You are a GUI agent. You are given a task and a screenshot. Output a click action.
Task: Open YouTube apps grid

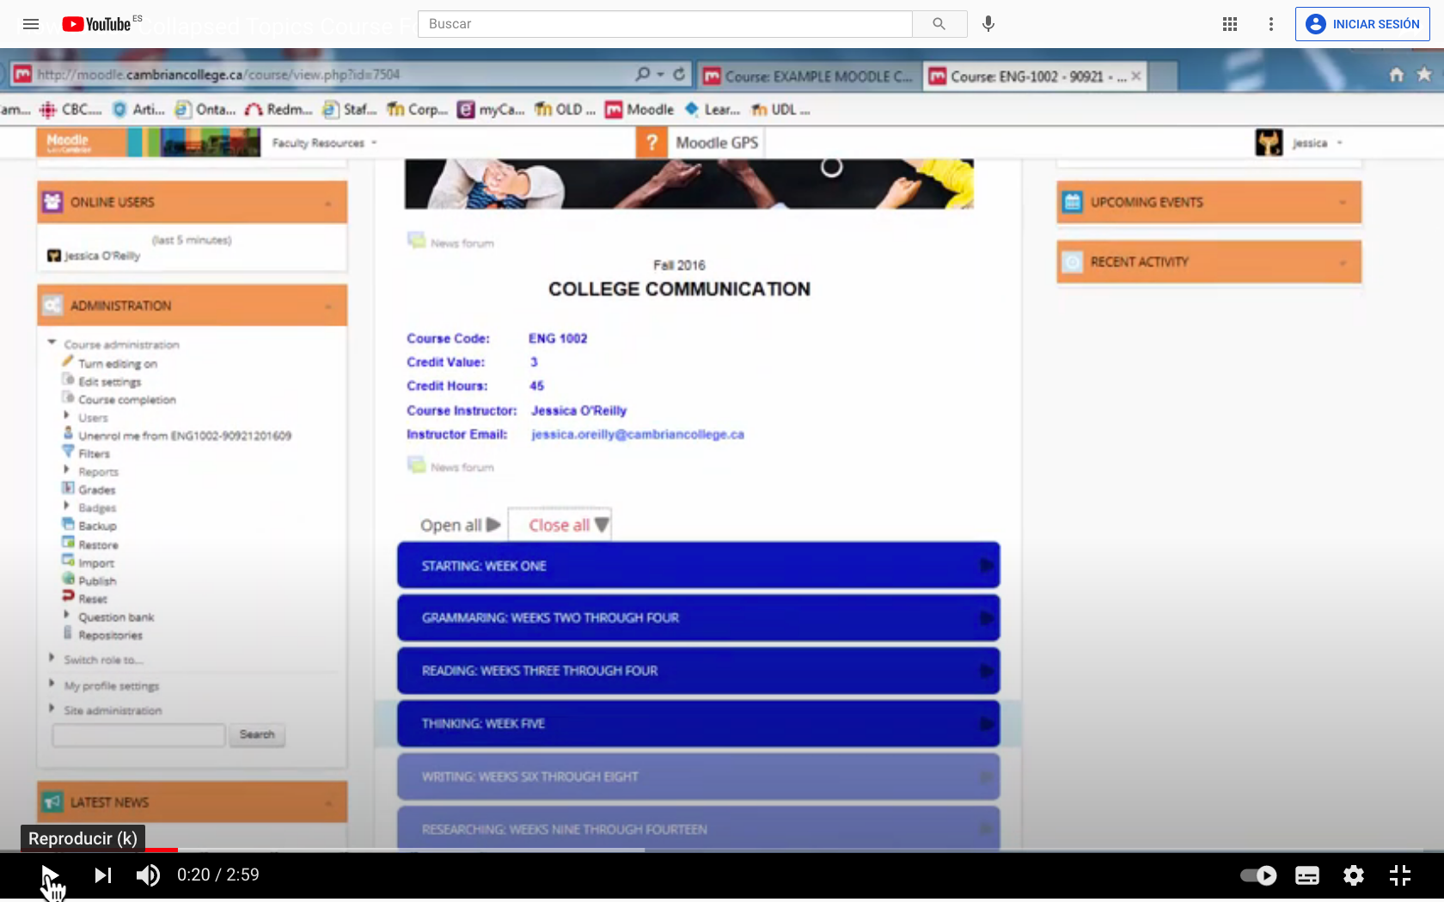pos(1230,24)
